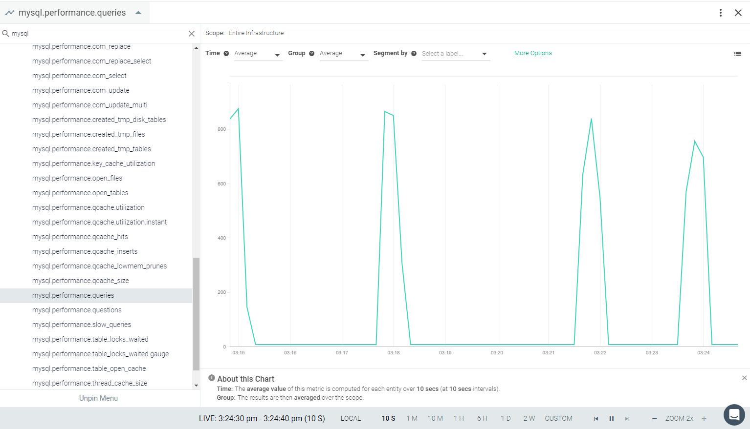Click the Time help question icon
The width and height of the screenshot is (750, 429).
226,54
